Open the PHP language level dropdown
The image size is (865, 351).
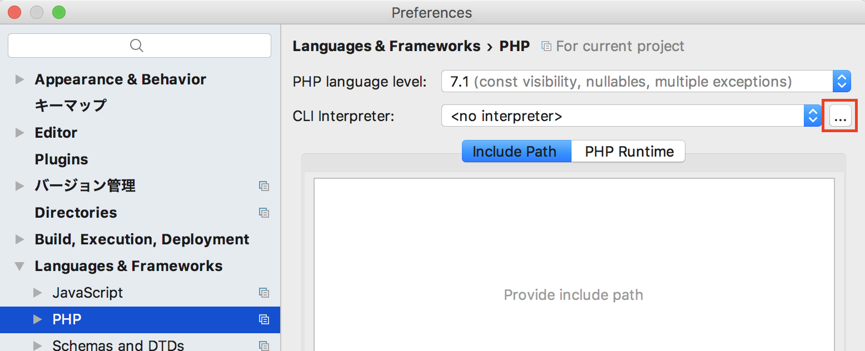point(842,81)
